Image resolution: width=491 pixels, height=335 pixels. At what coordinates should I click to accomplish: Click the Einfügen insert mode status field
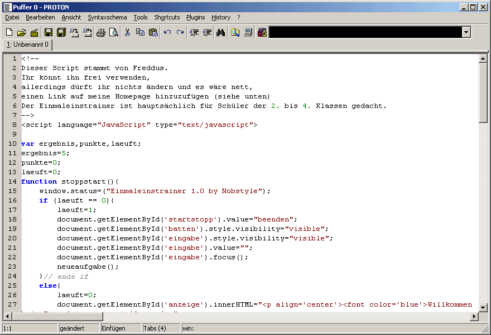114,328
